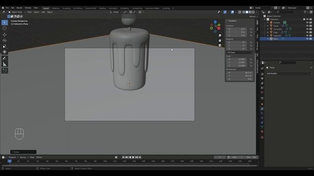This screenshot has width=314, height=176.
Task: Collapse Collection in outliner tree
Action: click(x=265, y=20)
